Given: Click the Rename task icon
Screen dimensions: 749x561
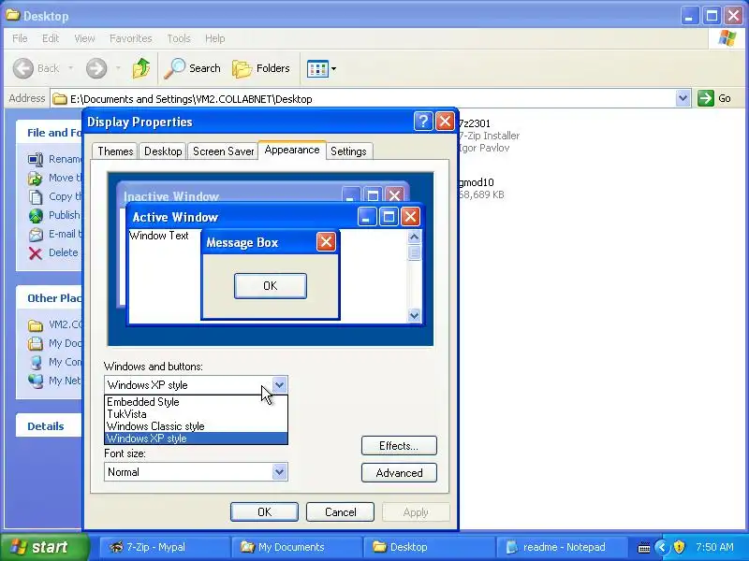Looking at the screenshot, I should (36, 159).
